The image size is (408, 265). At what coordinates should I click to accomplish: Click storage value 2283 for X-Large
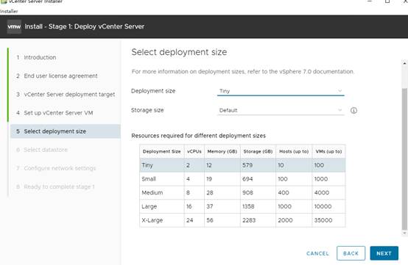click(x=249, y=220)
